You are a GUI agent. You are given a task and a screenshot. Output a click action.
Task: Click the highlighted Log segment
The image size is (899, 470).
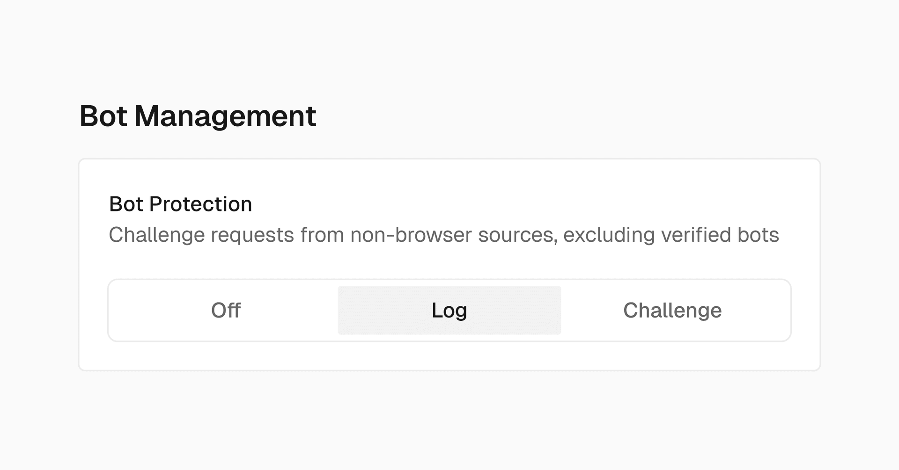(x=449, y=311)
